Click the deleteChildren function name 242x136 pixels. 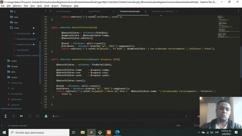coord(81,28)
